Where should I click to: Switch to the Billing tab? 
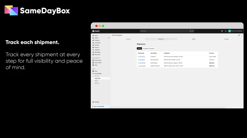(194, 39)
